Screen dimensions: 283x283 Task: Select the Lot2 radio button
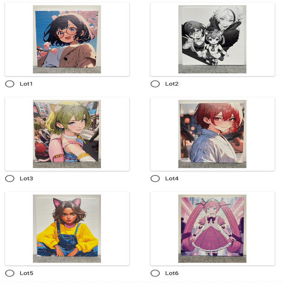click(x=155, y=84)
